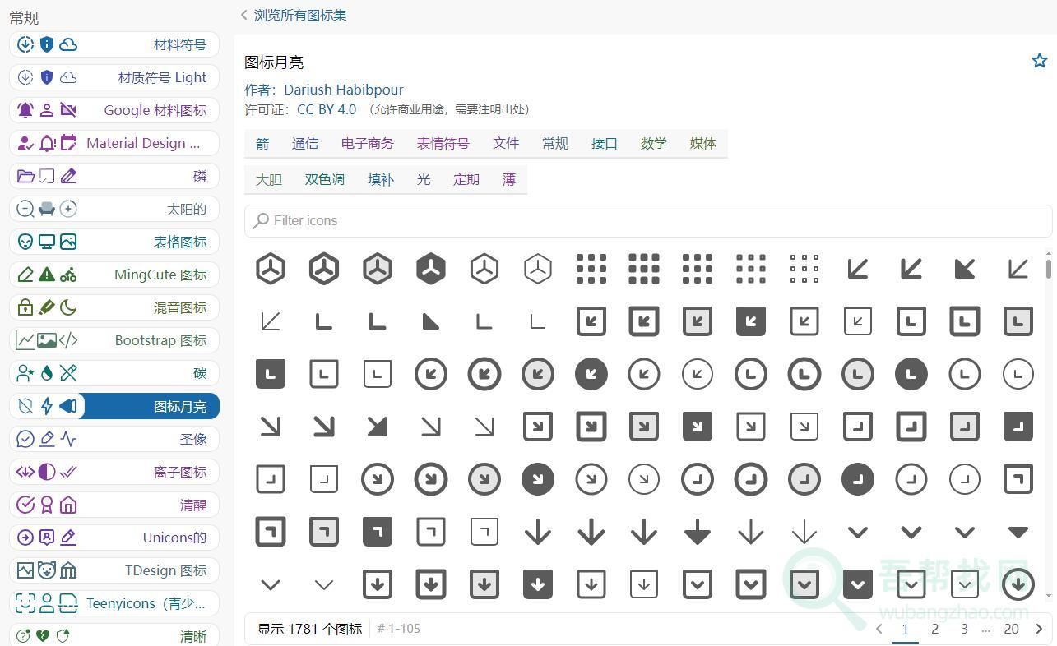Filter by the 双色调 style tab
The height and width of the screenshot is (646, 1057).
click(x=324, y=179)
